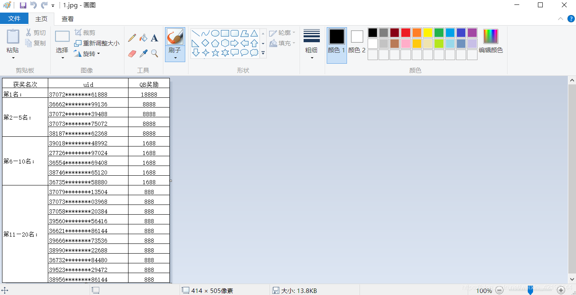Click the Resize button
The image size is (576, 295).
pos(97,43)
